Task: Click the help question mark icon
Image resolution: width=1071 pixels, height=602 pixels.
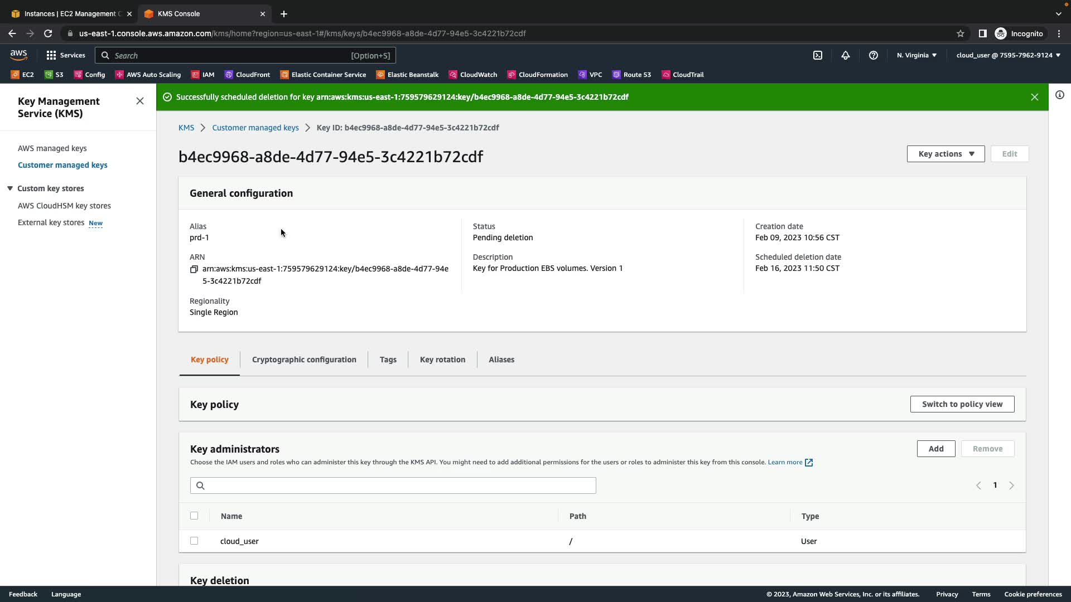Action: (x=874, y=55)
